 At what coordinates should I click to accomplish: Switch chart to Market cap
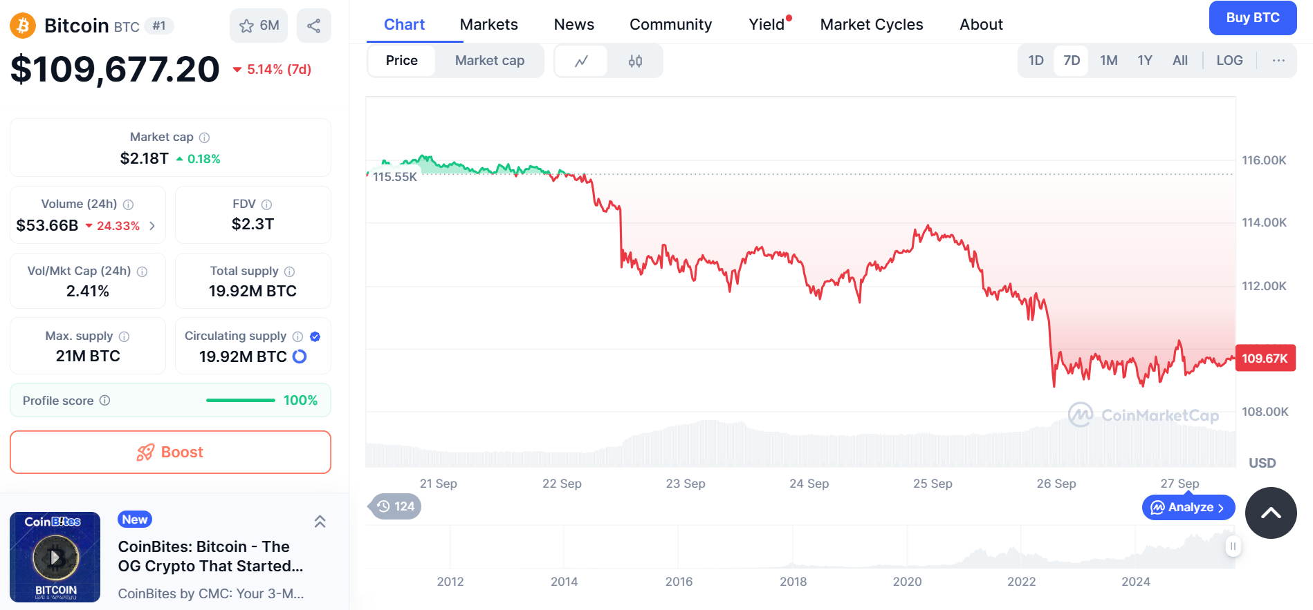(489, 61)
